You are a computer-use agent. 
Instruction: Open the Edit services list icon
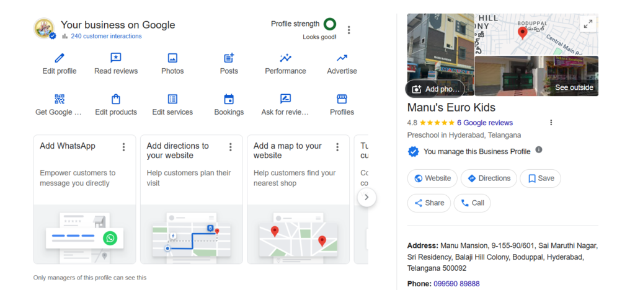point(172,99)
